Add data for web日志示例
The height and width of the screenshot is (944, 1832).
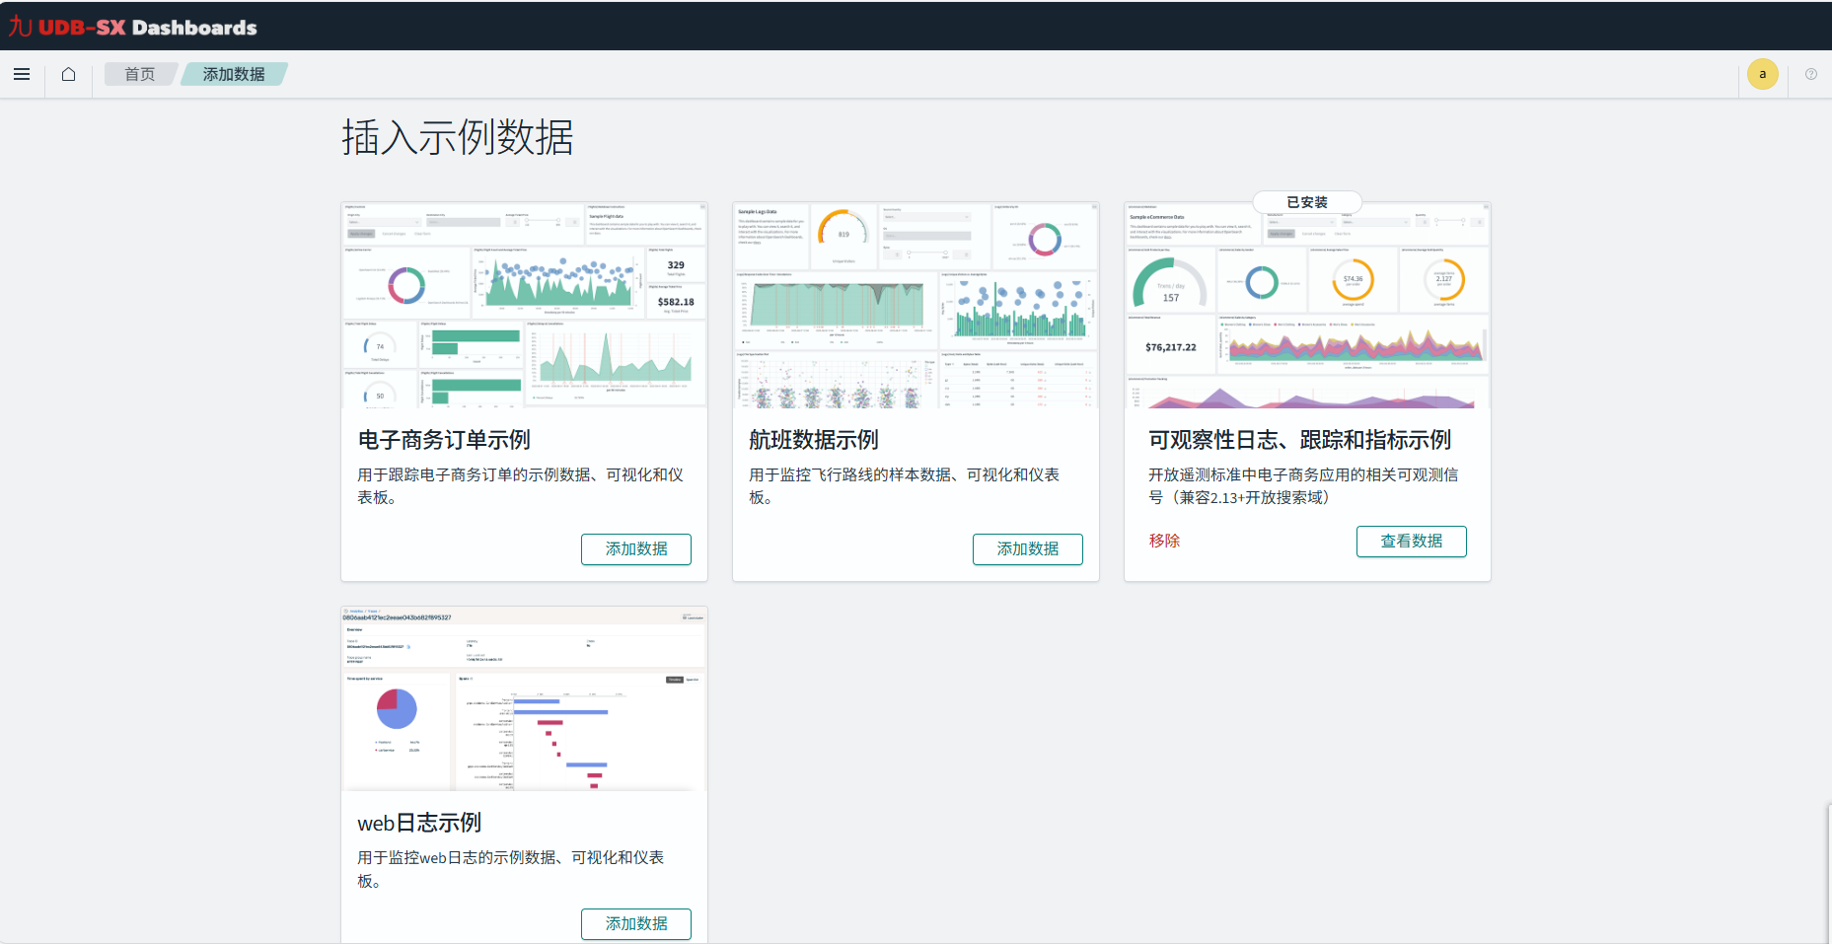[635, 924]
